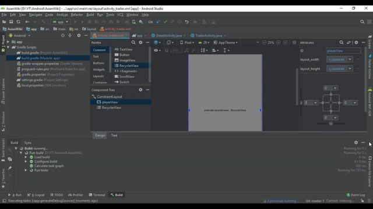Click the Project panel collapse-all icon
This screenshot has height=209, width=373.
[70, 35]
